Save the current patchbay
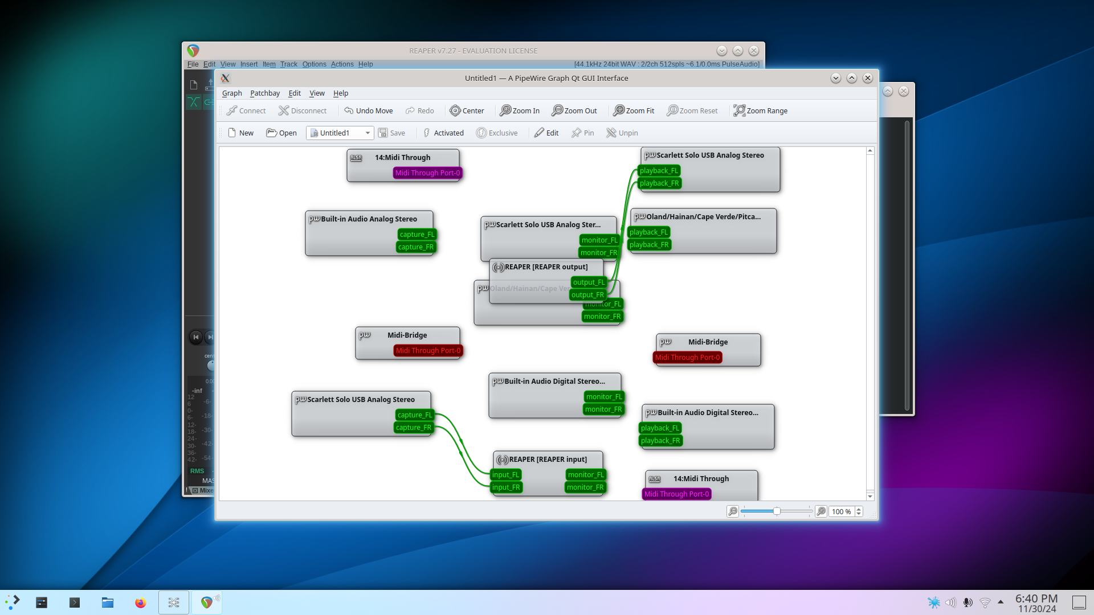 [392, 133]
